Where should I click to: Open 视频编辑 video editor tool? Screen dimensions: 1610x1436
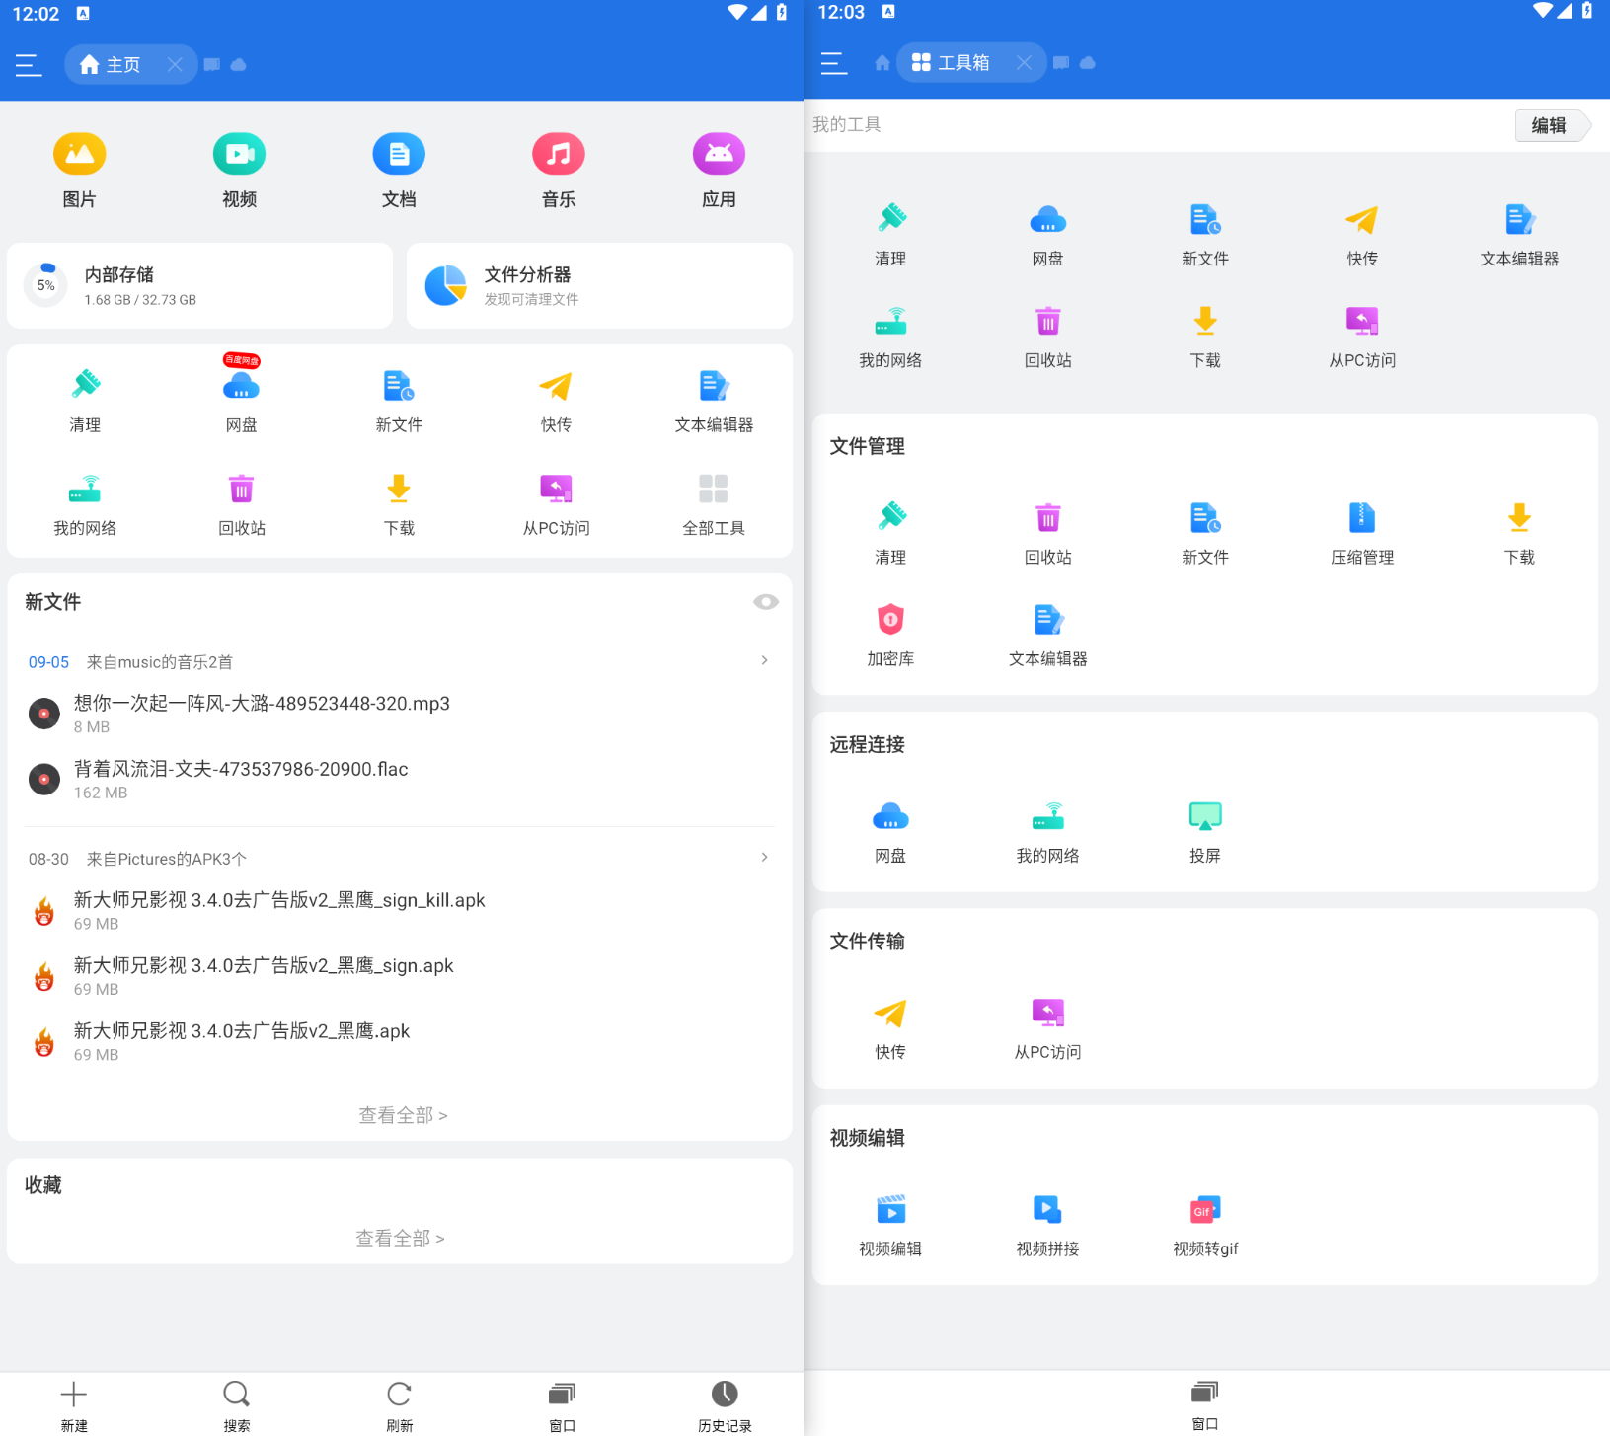click(x=890, y=1225)
